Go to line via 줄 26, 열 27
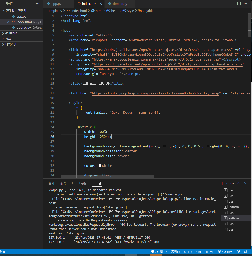The image size is (252, 256). (x=159, y=252)
